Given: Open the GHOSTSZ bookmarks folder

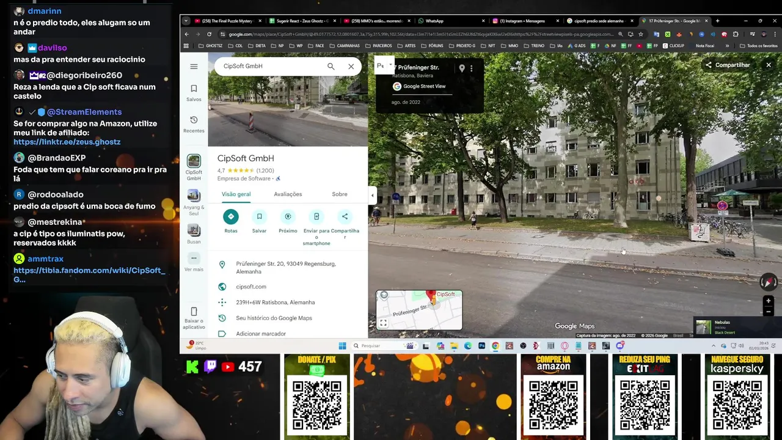Looking at the screenshot, I should (210, 46).
